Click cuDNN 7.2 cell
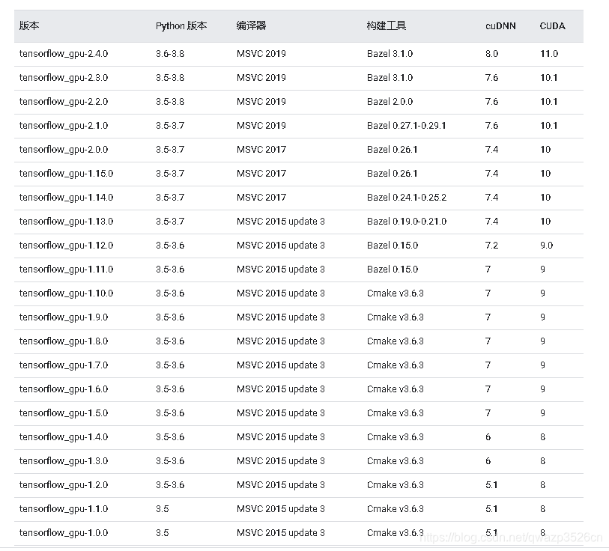 click(491, 246)
